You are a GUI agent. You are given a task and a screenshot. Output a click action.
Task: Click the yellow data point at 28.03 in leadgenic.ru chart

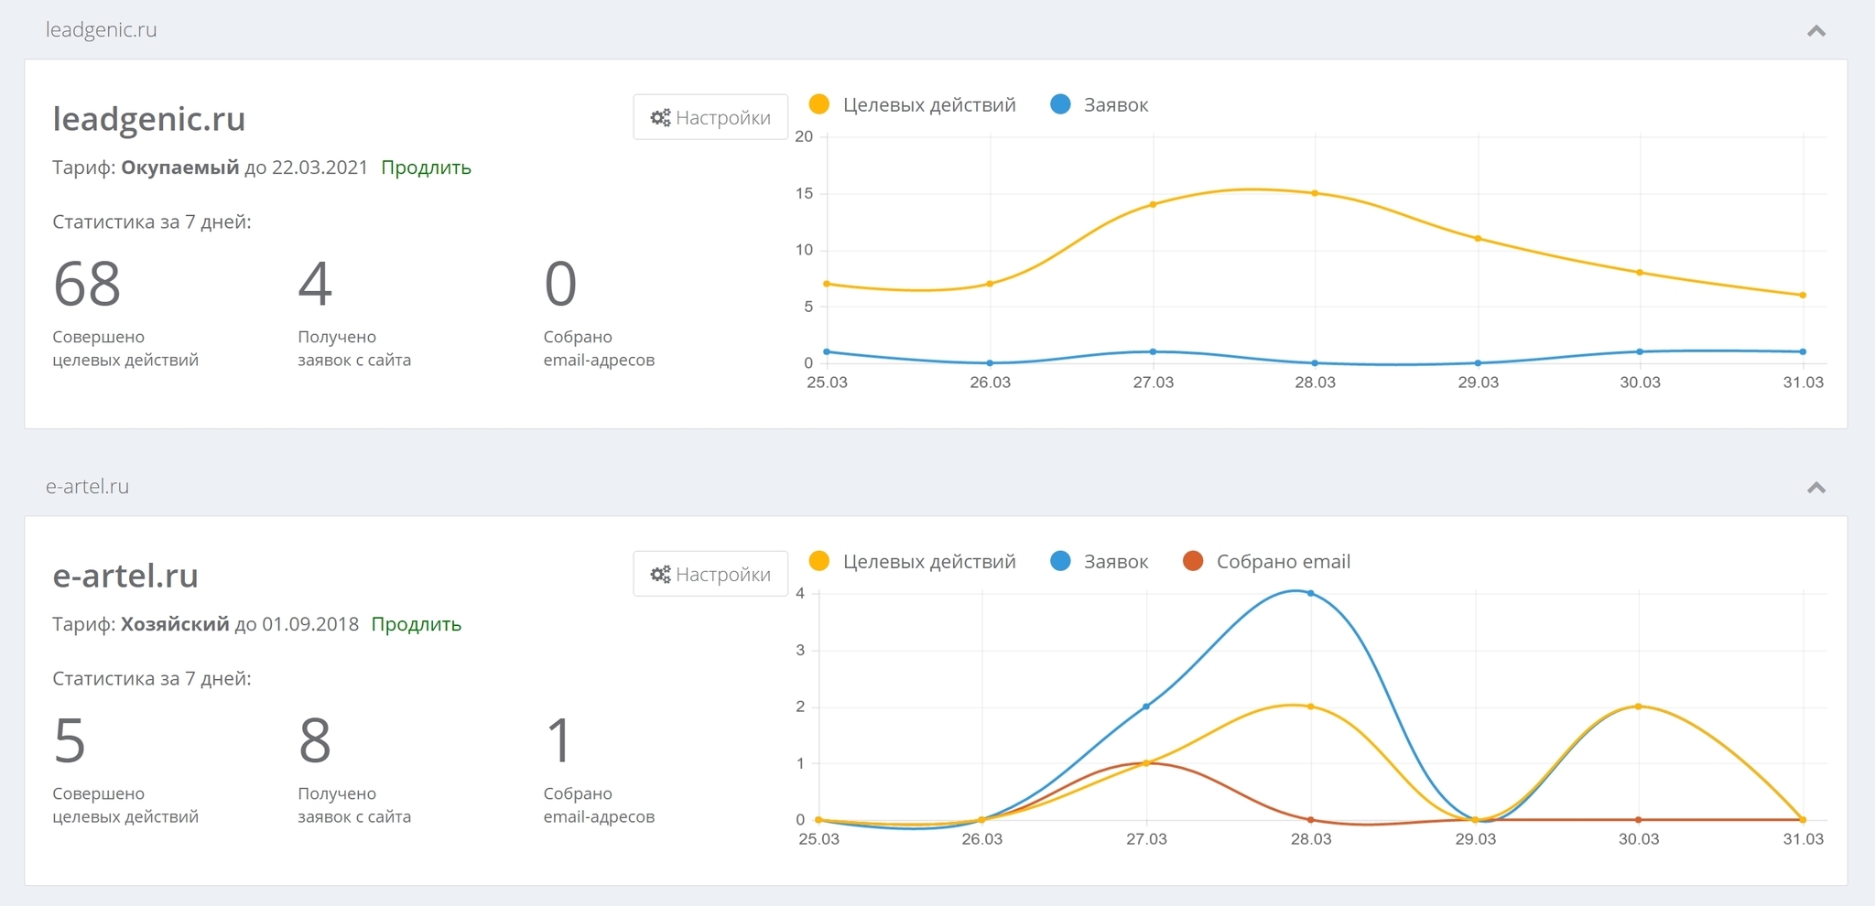point(1315,193)
